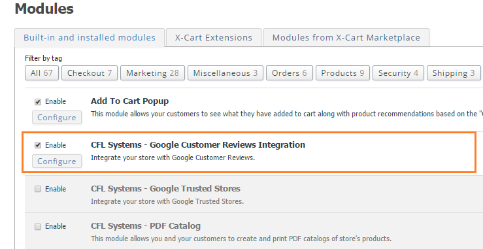Filter modules by Orders tag

pyautogui.click(x=290, y=73)
